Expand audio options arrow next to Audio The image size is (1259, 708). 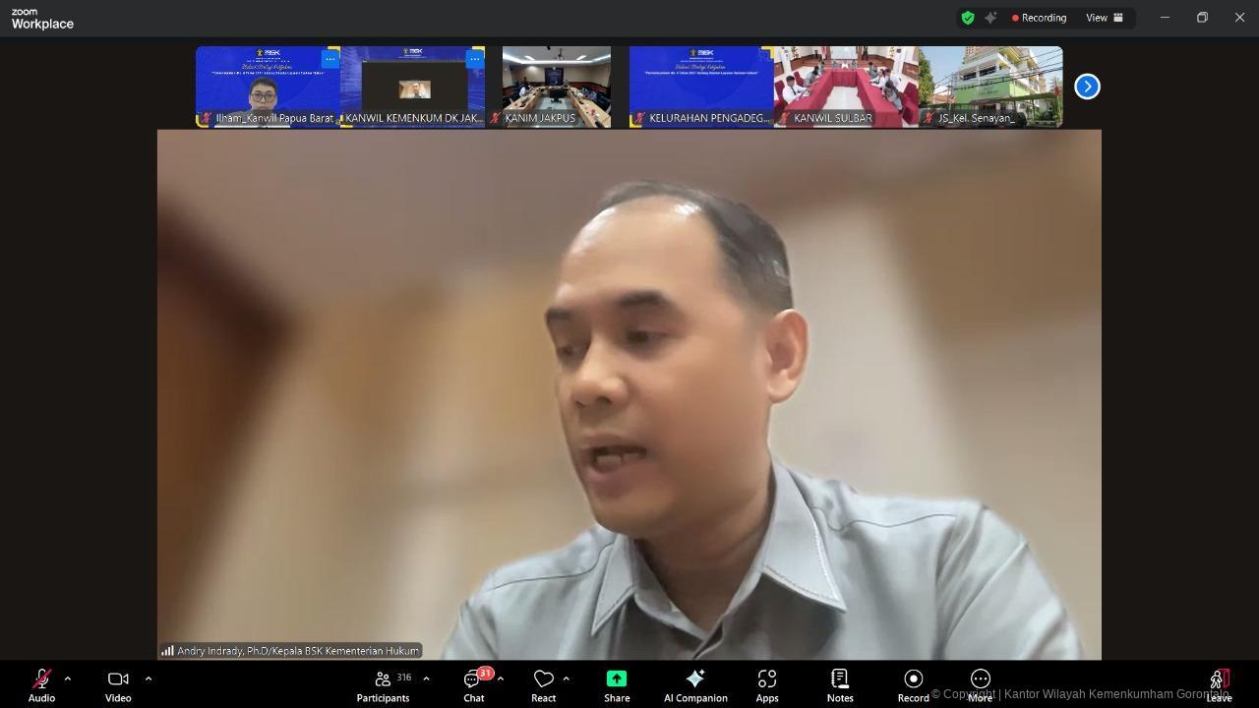coord(67,678)
